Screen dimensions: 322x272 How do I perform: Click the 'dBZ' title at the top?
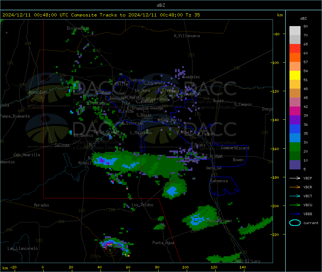161,5
